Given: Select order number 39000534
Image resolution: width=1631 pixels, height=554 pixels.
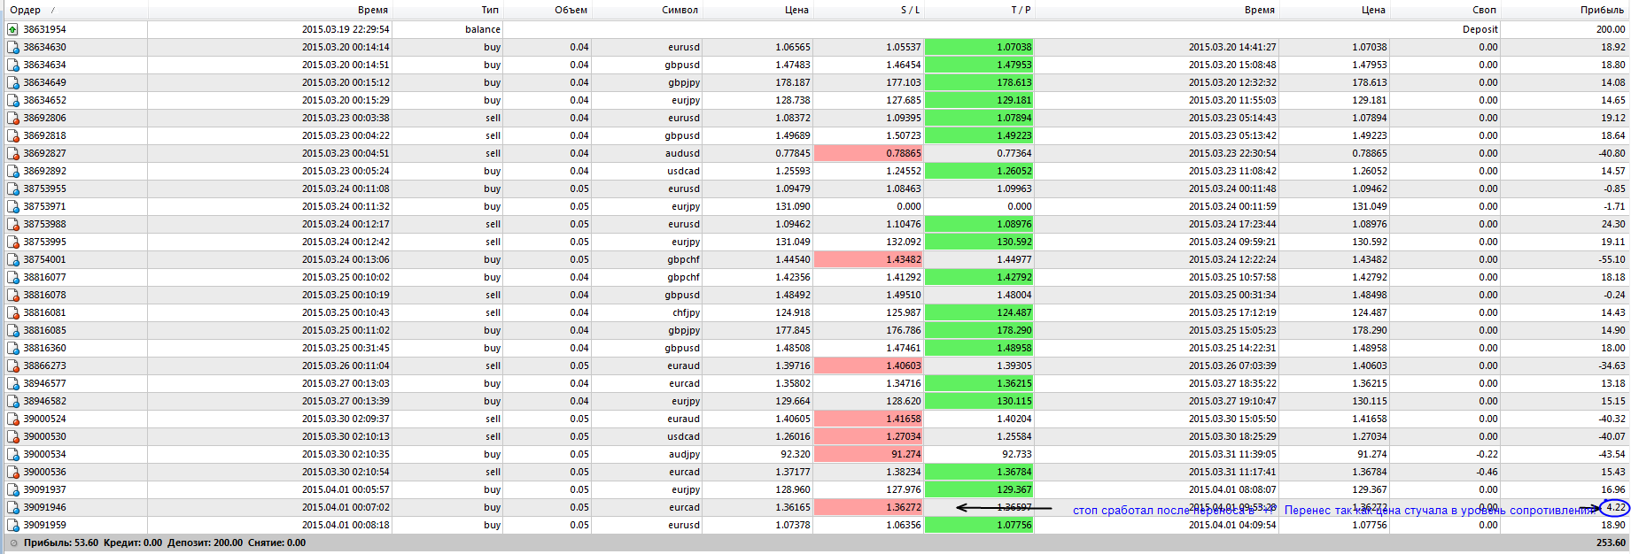Looking at the screenshot, I should click(44, 454).
